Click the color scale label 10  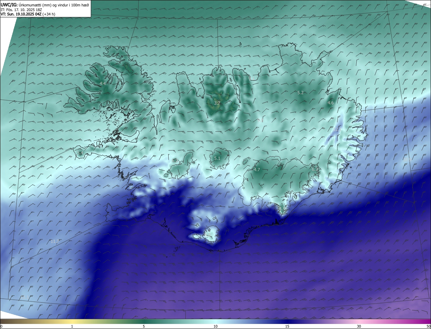coord(215,326)
